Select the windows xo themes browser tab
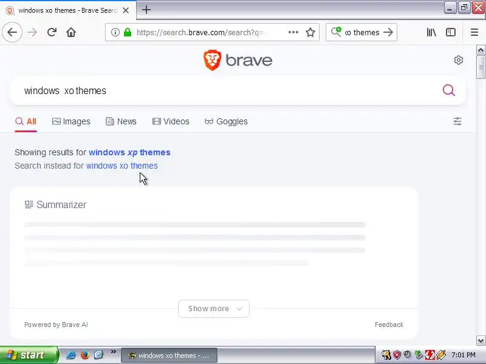The image size is (486, 364). [67, 10]
